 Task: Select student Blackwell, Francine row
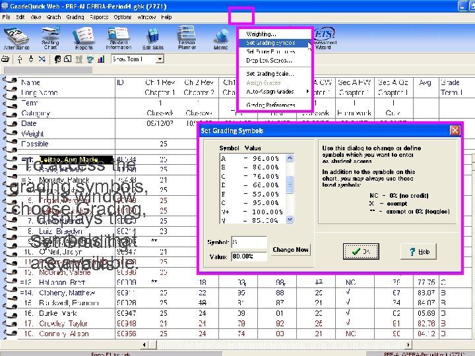click(69, 303)
